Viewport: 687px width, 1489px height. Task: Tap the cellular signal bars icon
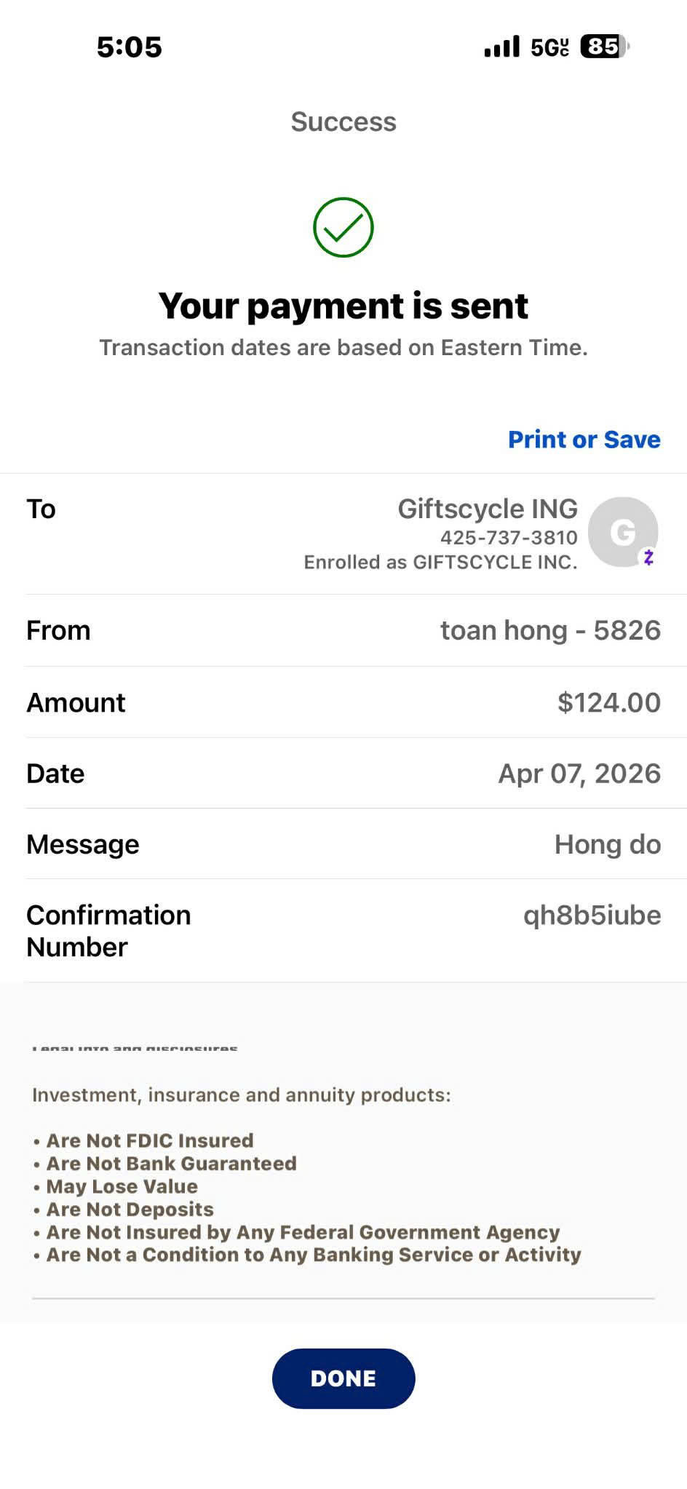[502, 47]
